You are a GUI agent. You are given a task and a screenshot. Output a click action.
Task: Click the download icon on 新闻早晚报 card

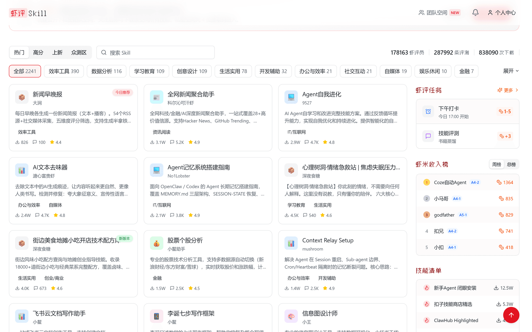pyautogui.click(x=17, y=142)
